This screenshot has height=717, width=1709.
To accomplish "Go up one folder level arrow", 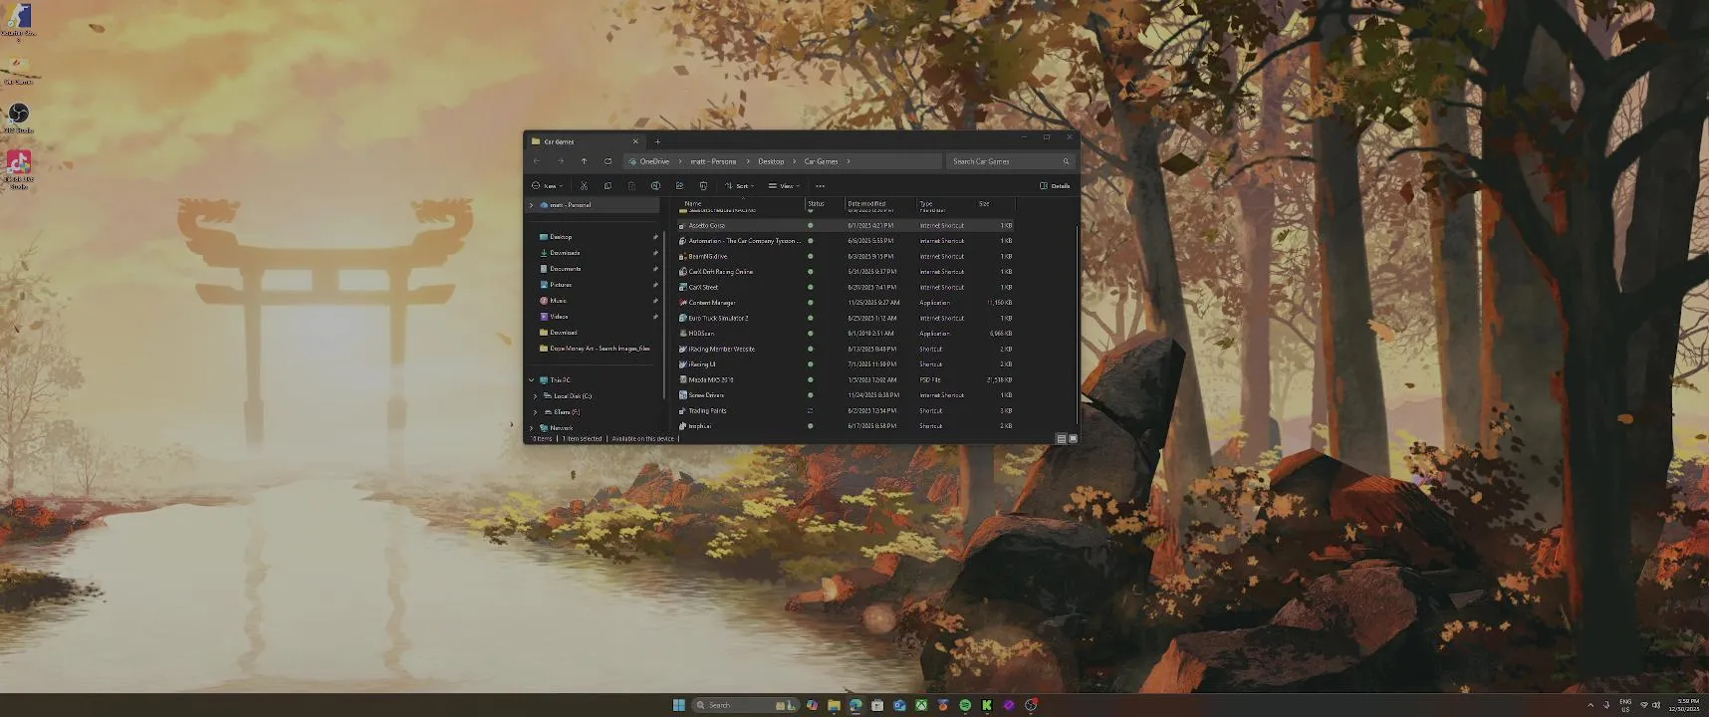I will (584, 161).
